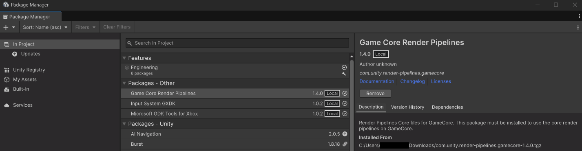Click the checkmark icon on Microsoft GDK Tools row
The height and width of the screenshot is (151, 582).
tap(345, 114)
